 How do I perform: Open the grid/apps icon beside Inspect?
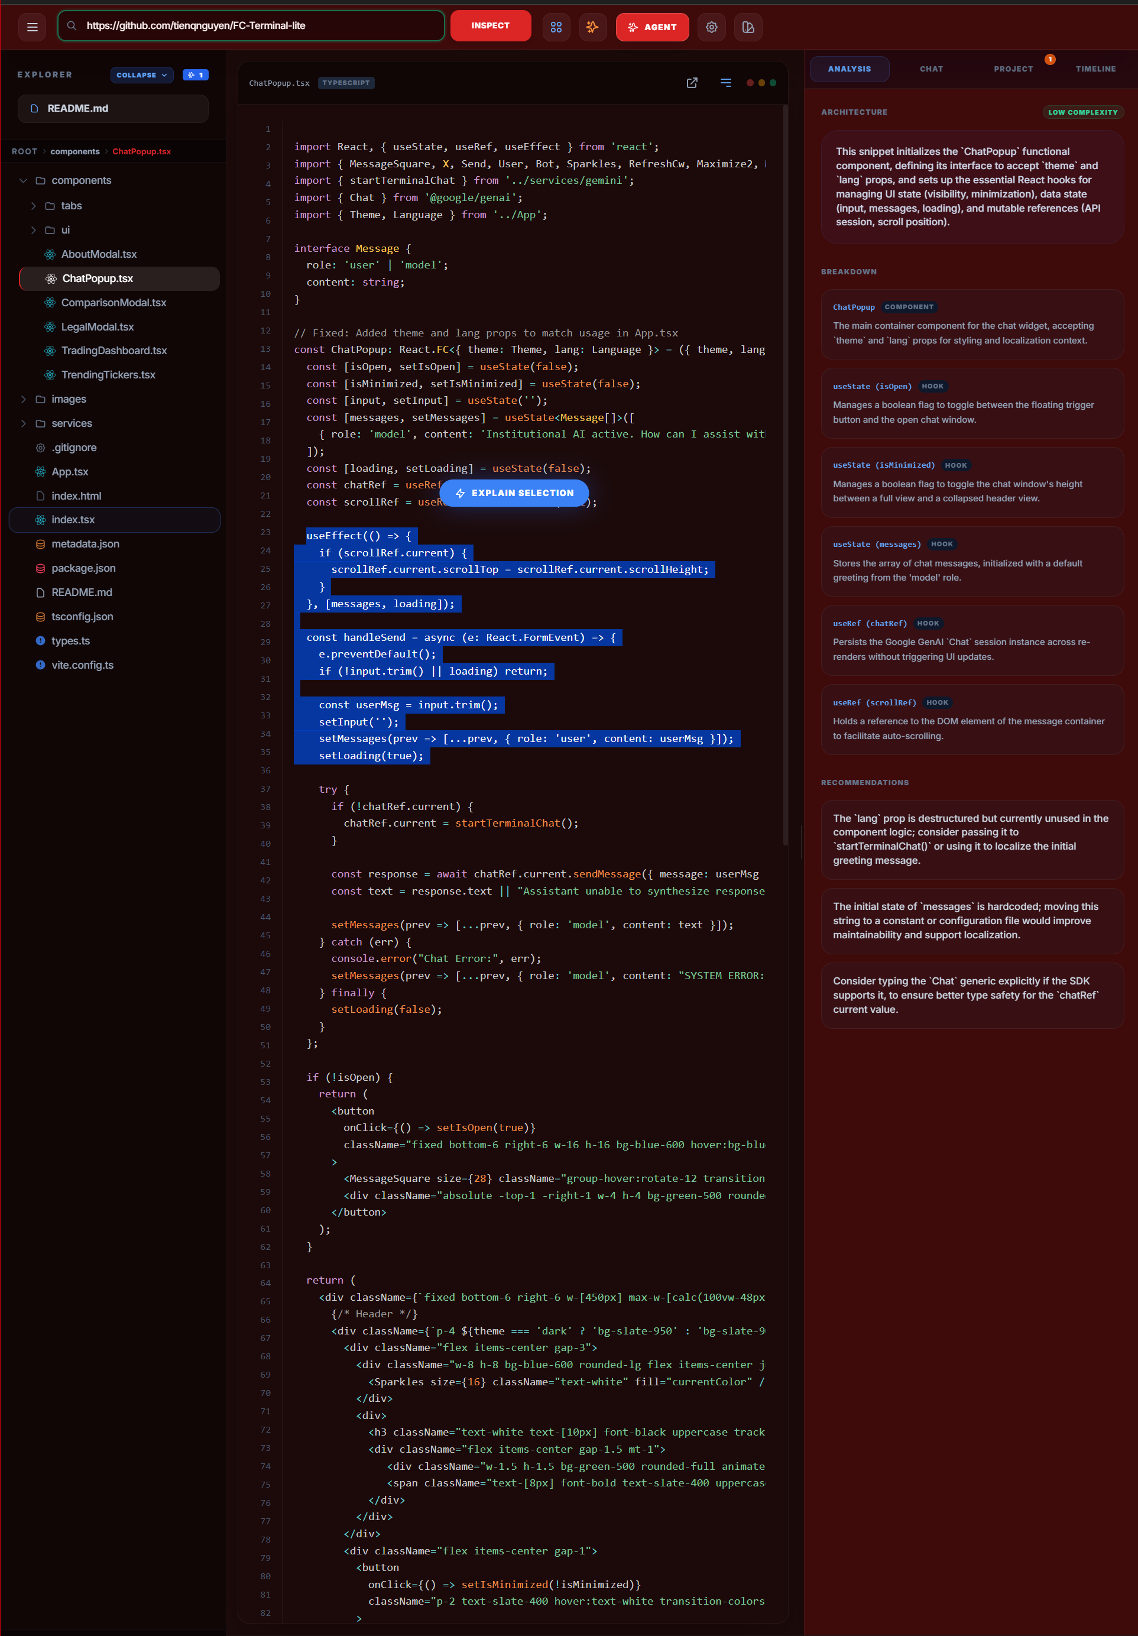coord(556,27)
